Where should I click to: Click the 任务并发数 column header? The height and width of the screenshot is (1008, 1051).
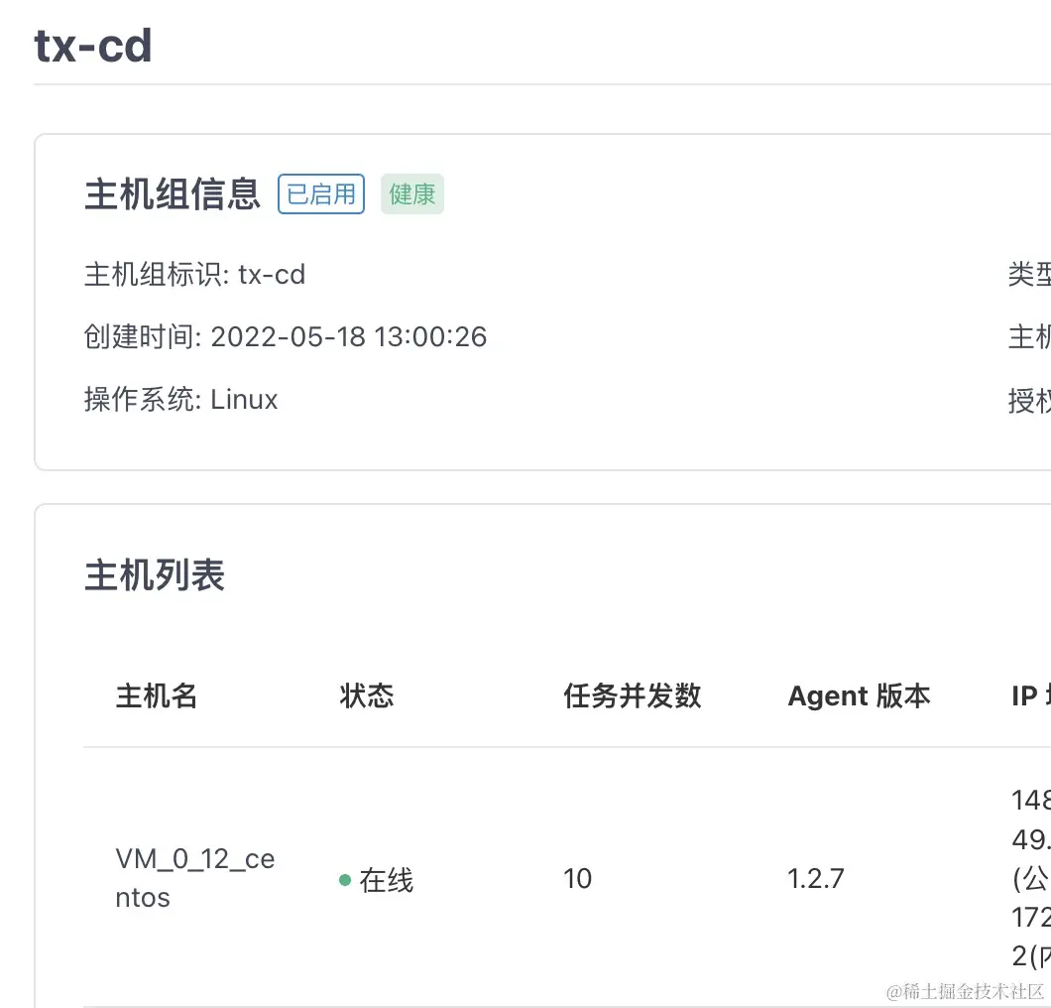pos(633,696)
